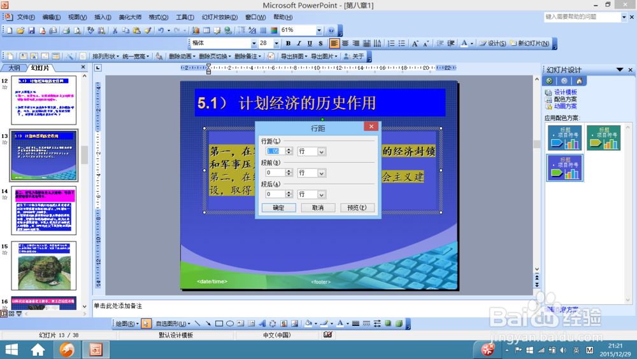Click the New blank presentation icon
This screenshot has height=359, width=637.
click(x=10, y=30)
